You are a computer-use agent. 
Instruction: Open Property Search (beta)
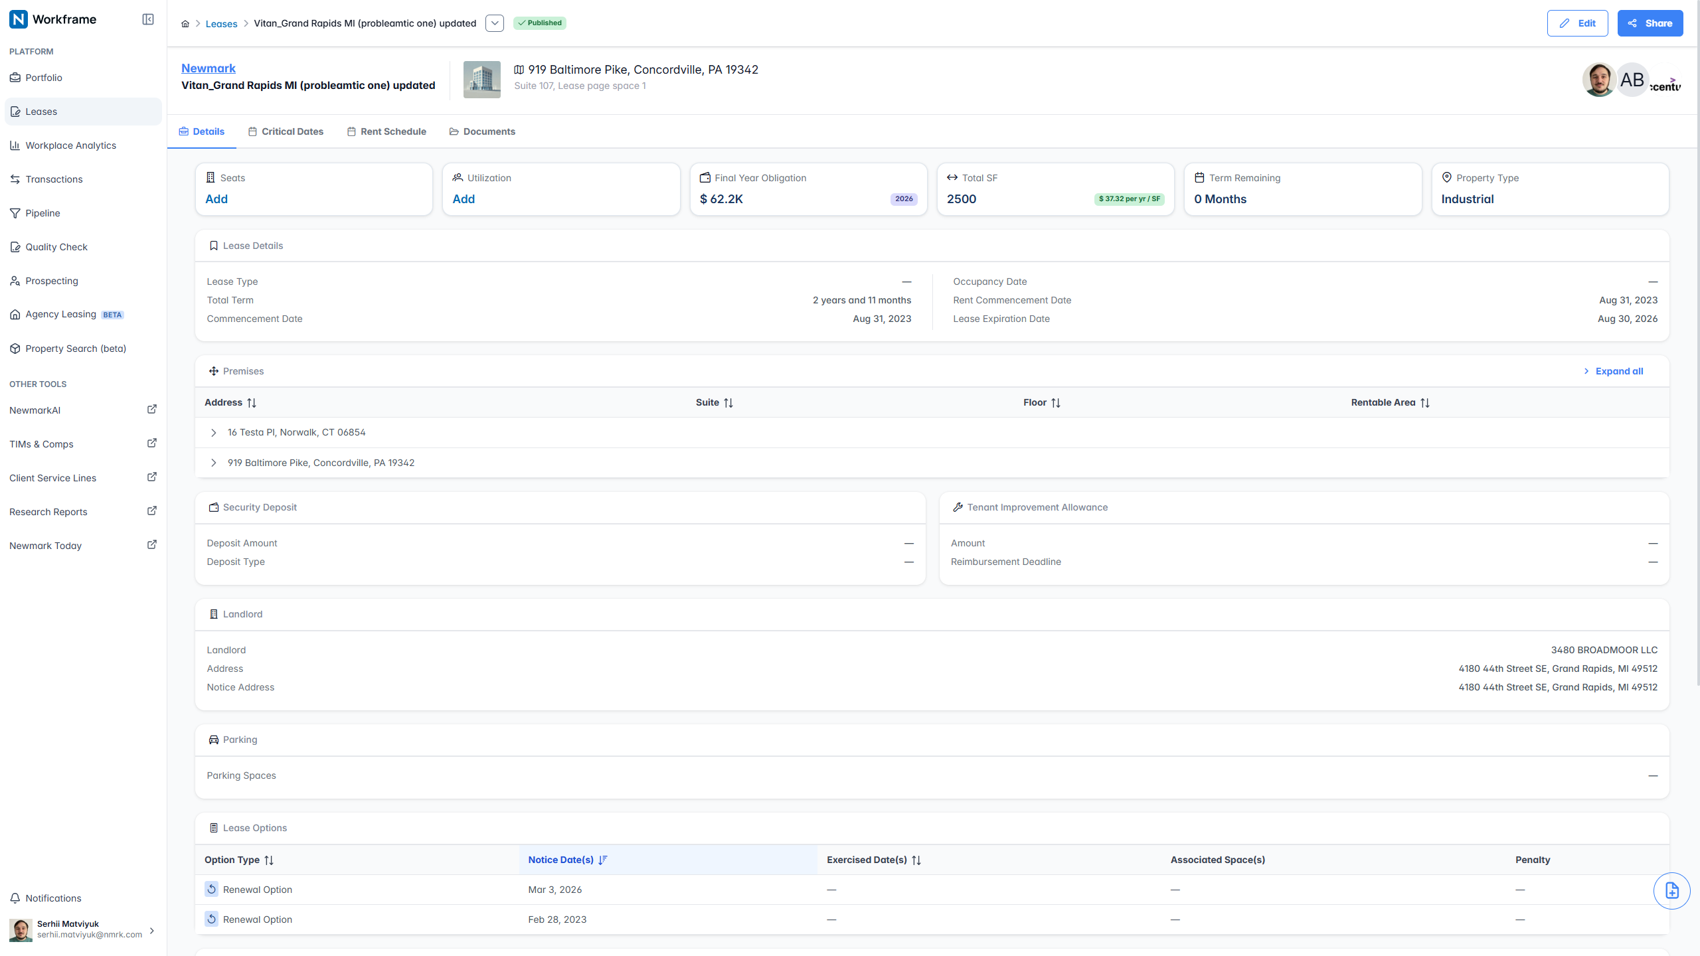click(83, 349)
